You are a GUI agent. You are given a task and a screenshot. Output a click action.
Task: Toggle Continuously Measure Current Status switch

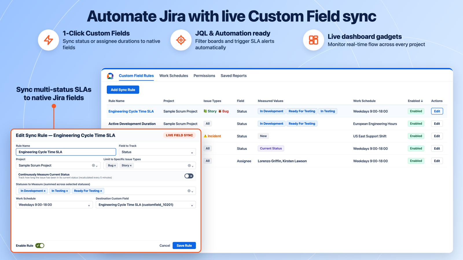(189, 176)
